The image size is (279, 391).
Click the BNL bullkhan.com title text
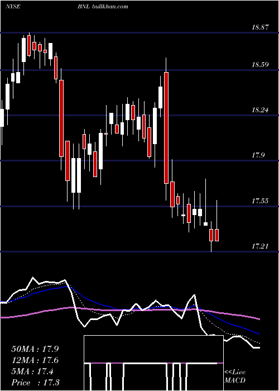[x=103, y=7]
